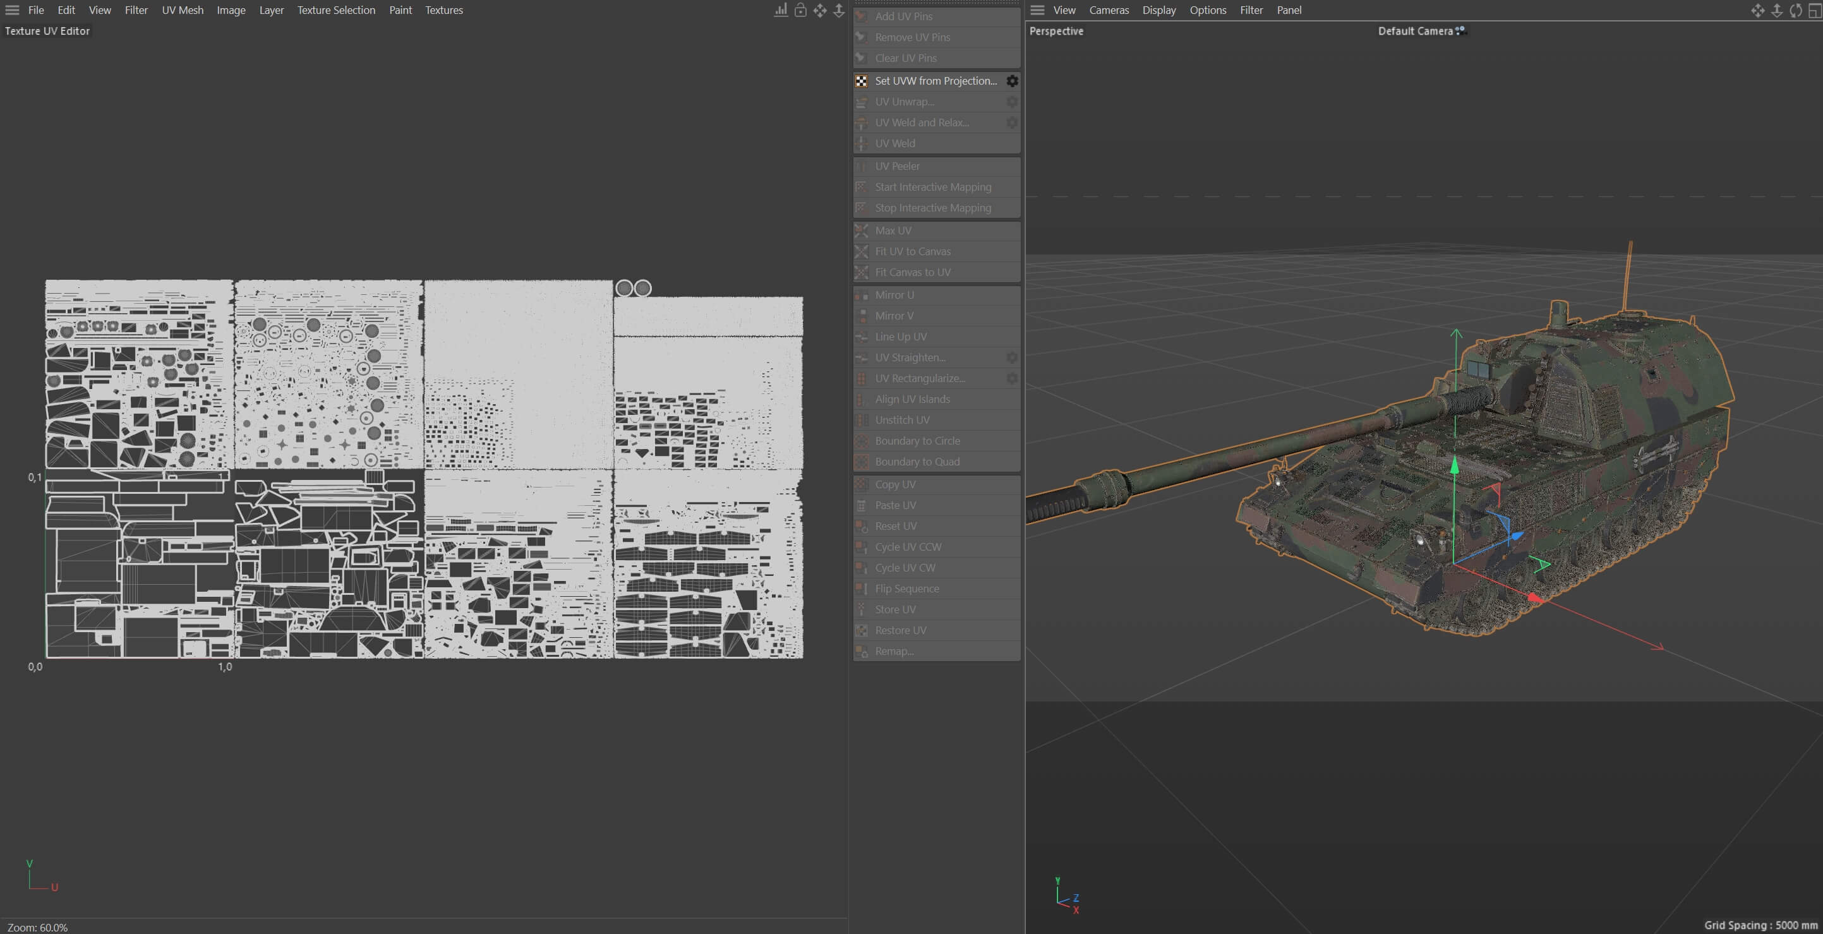This screenshot has height=934, width=1823.
Task: Click the UV Unwrap gear settings icon
Action: coord(1012,102)
